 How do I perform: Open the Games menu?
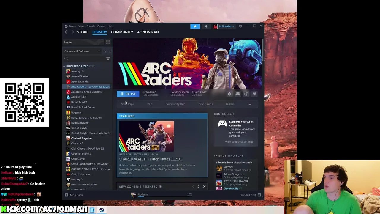pos(101,26)
